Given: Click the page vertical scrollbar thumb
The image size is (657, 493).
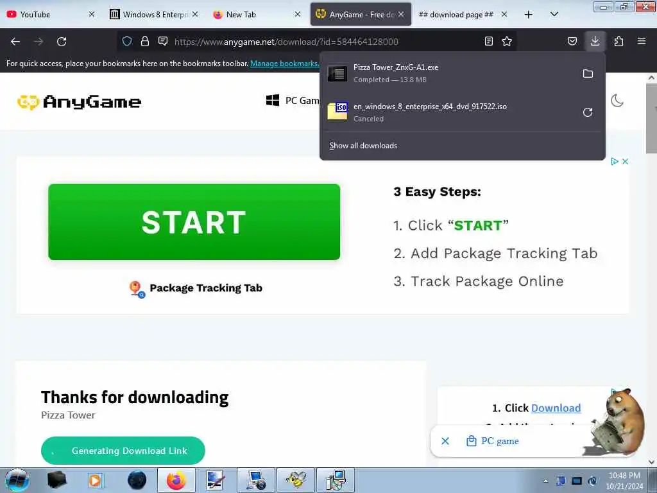Looking at the screenshot, I should point(651,118).
